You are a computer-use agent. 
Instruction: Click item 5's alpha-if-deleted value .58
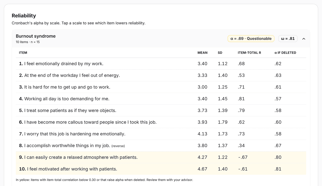coord(278,110)
